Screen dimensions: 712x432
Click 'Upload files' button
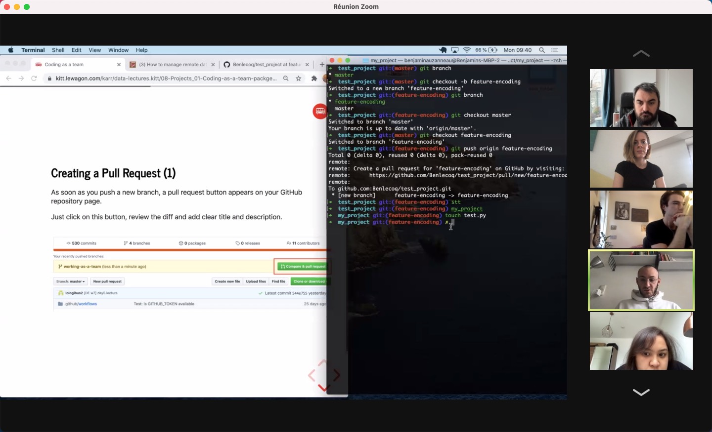point(256,281)
